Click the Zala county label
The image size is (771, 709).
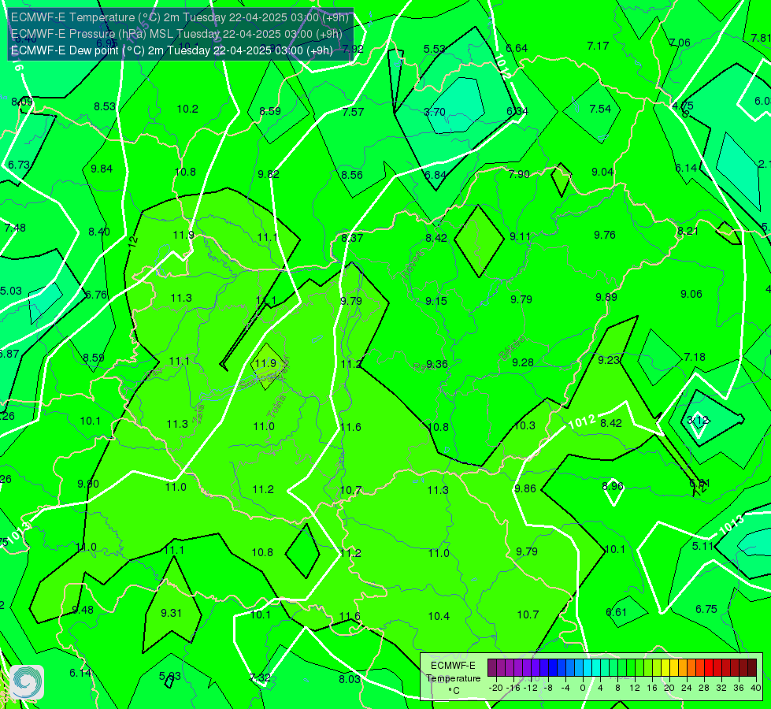coord(198,414)
